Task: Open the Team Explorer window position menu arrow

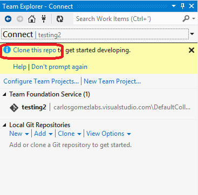Action: [174, 6]
